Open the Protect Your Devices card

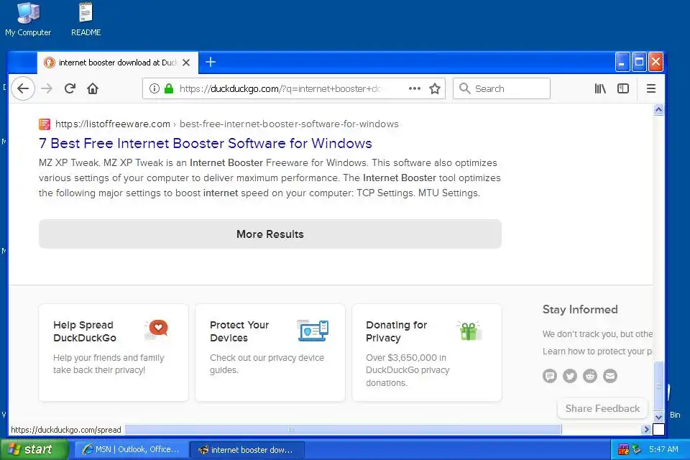[270, 352]
